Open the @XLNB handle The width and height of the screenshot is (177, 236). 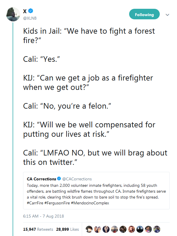(30, 18)
